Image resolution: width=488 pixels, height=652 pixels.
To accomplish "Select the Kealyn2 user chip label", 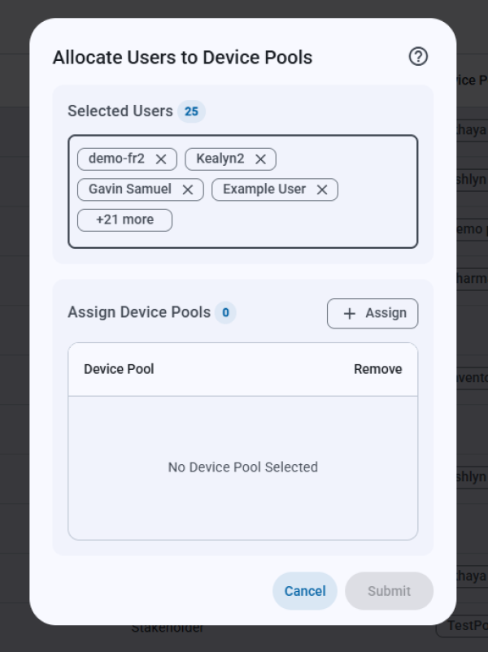I will point(220,159).
